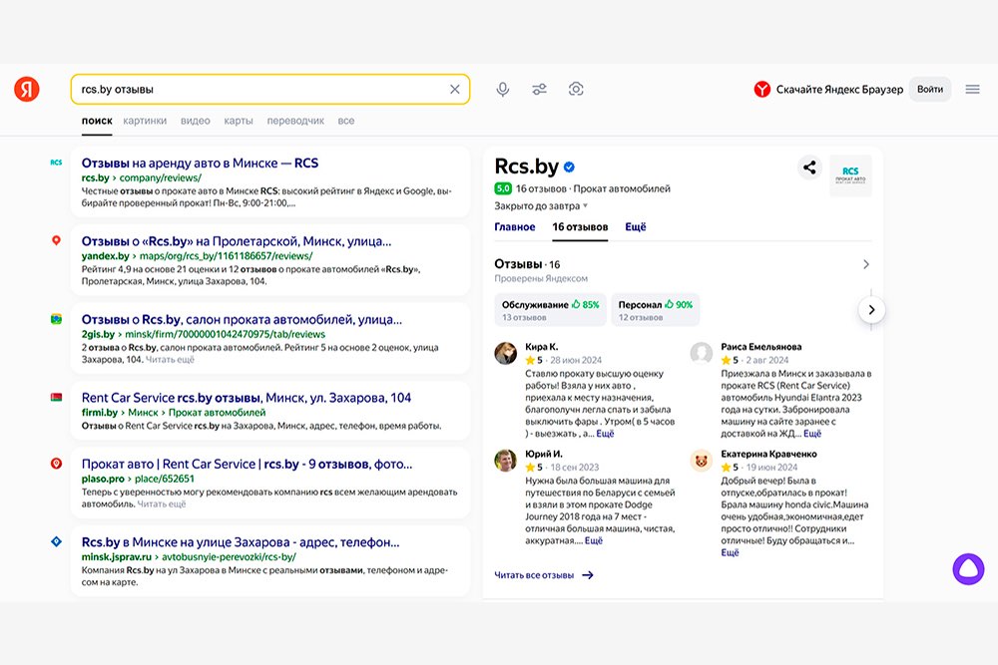Select the 'Главное' tab in company card
This screenshot has height=665, width=998.
tap(515, 227)
